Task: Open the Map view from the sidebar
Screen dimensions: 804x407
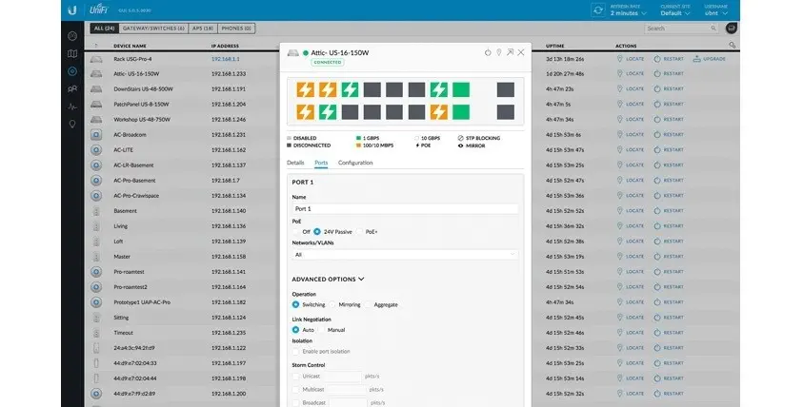Action: tap(72, 54)
